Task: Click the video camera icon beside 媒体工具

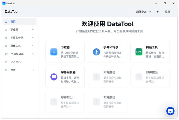Action: tap(6, 46)
